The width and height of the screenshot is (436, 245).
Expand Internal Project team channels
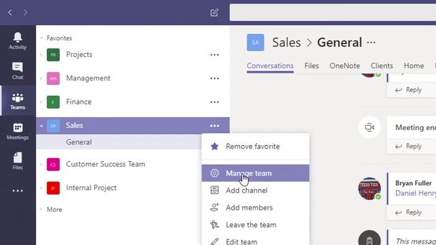click(x=41, y=188)
